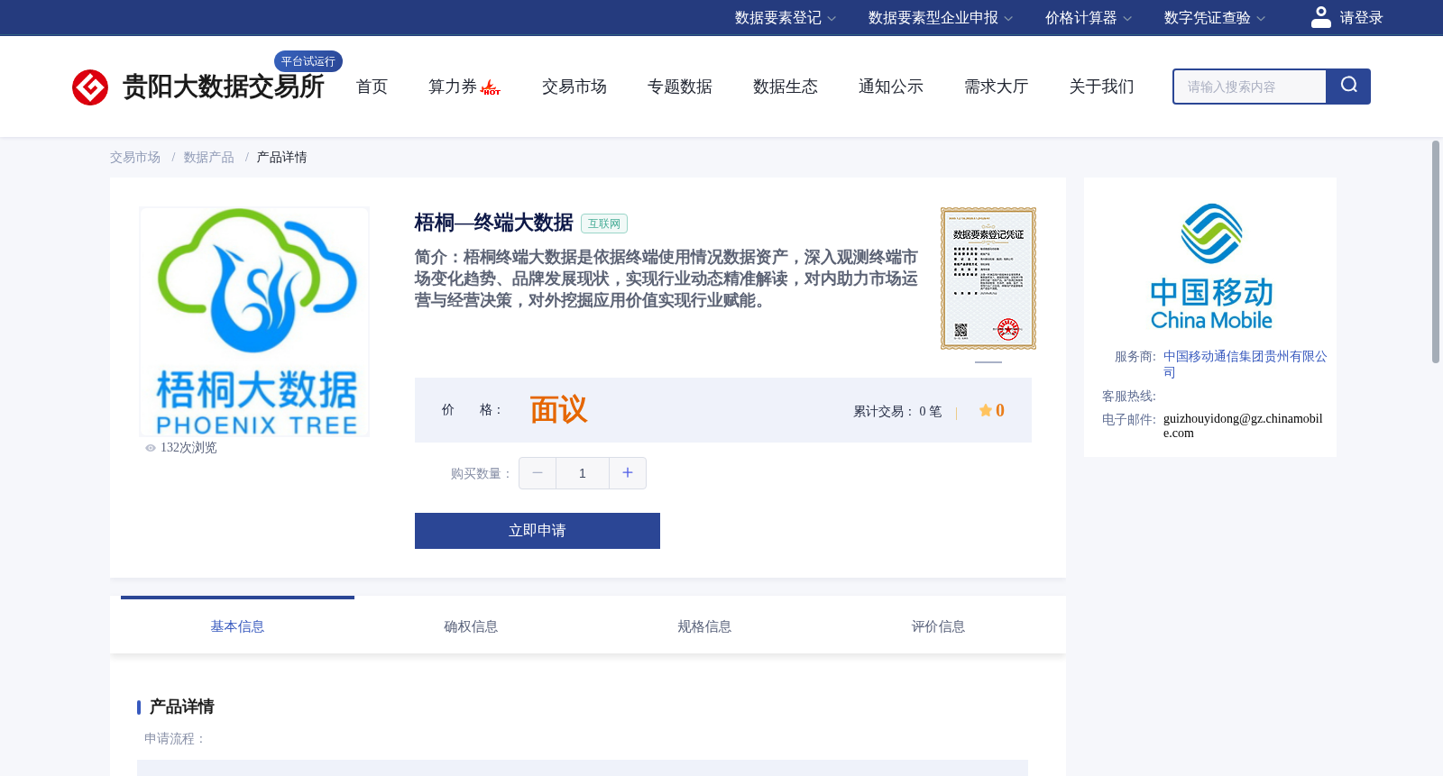Decrease purchase quantity with minus button
Image resolution: width=1443 pixels, height=776 pixels.
point(538,473)
